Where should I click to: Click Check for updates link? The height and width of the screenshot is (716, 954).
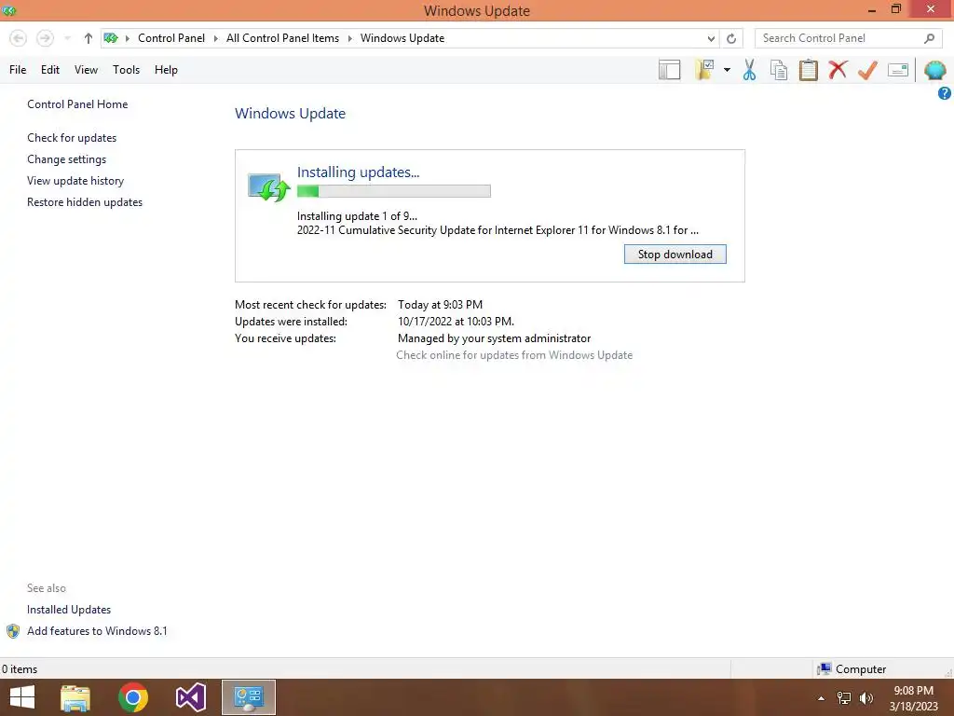pos(72,138)
